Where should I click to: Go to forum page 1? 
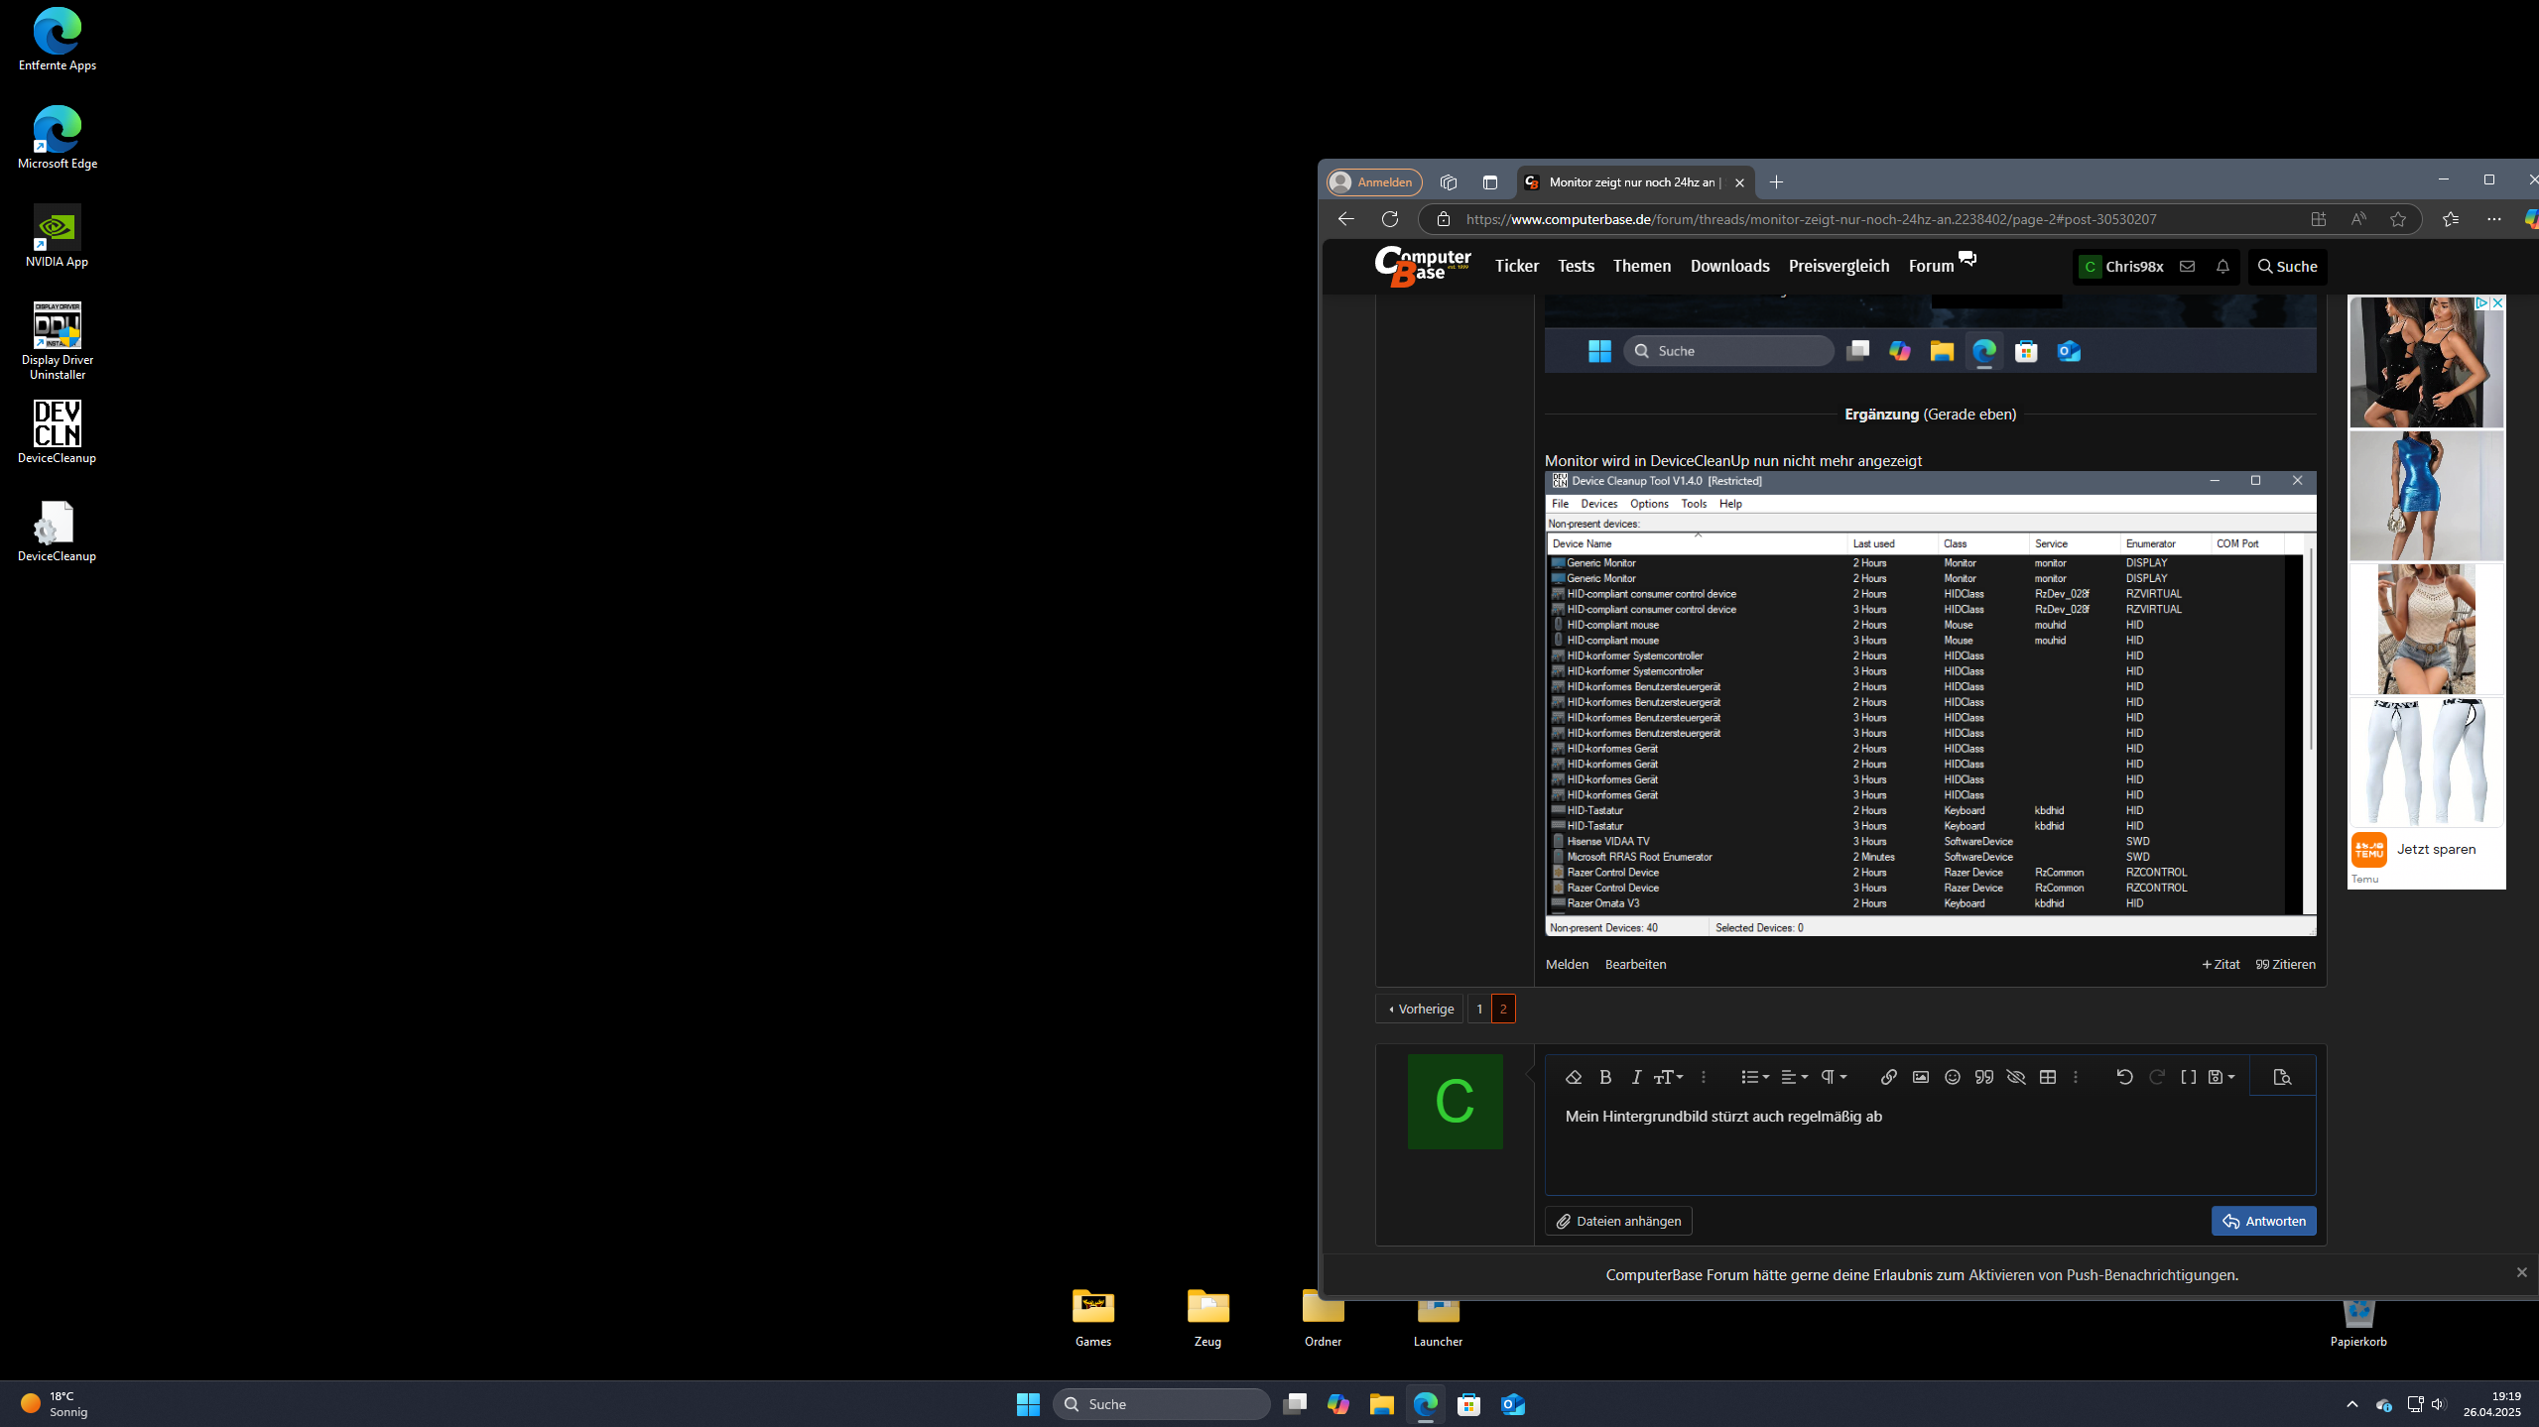click(1479, 1009)
